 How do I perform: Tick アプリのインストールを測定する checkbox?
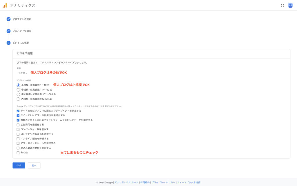pyautogui.click(x=18, y=143)
